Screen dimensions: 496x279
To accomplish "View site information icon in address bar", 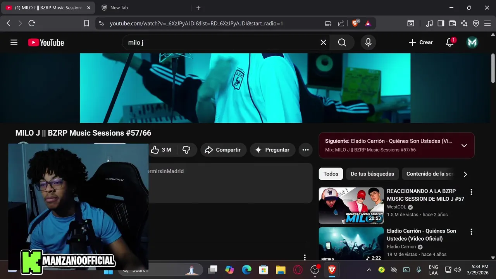I will (102, 23).
